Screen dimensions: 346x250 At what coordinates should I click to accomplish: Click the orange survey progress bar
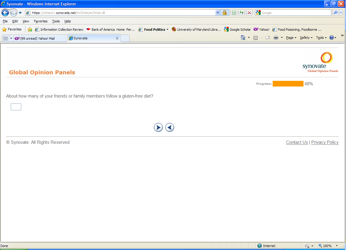point(288,84)
